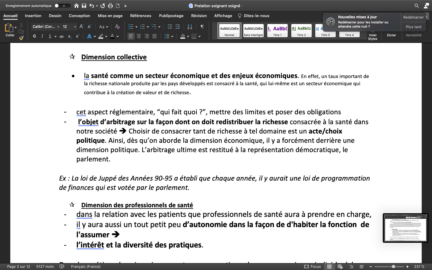Click Plus tard in update notification
432x270 pixels.
pyautogui.click(x=413, y=27)
